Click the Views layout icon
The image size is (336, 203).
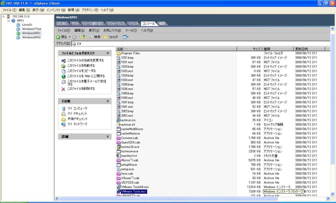[124, 37]
